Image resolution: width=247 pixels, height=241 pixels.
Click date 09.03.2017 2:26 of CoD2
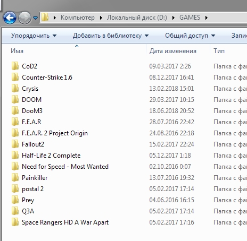coord(170,66)
